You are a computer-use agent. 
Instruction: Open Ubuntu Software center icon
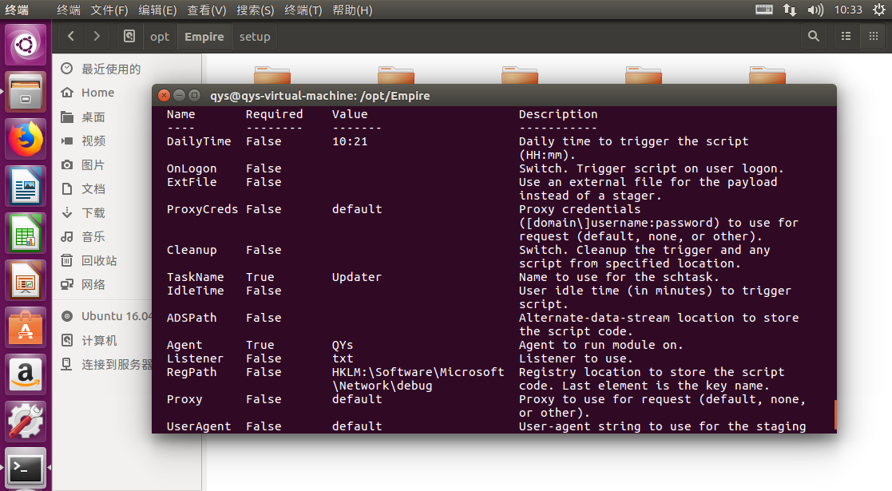26,327
